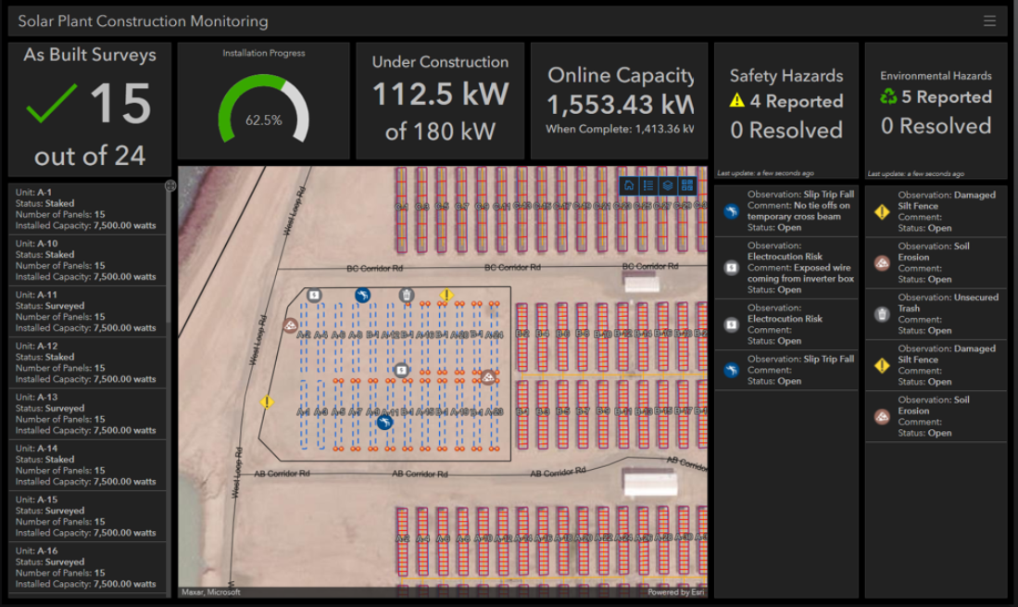Click the electrocution marker in the map center

[x=401, y=370]
